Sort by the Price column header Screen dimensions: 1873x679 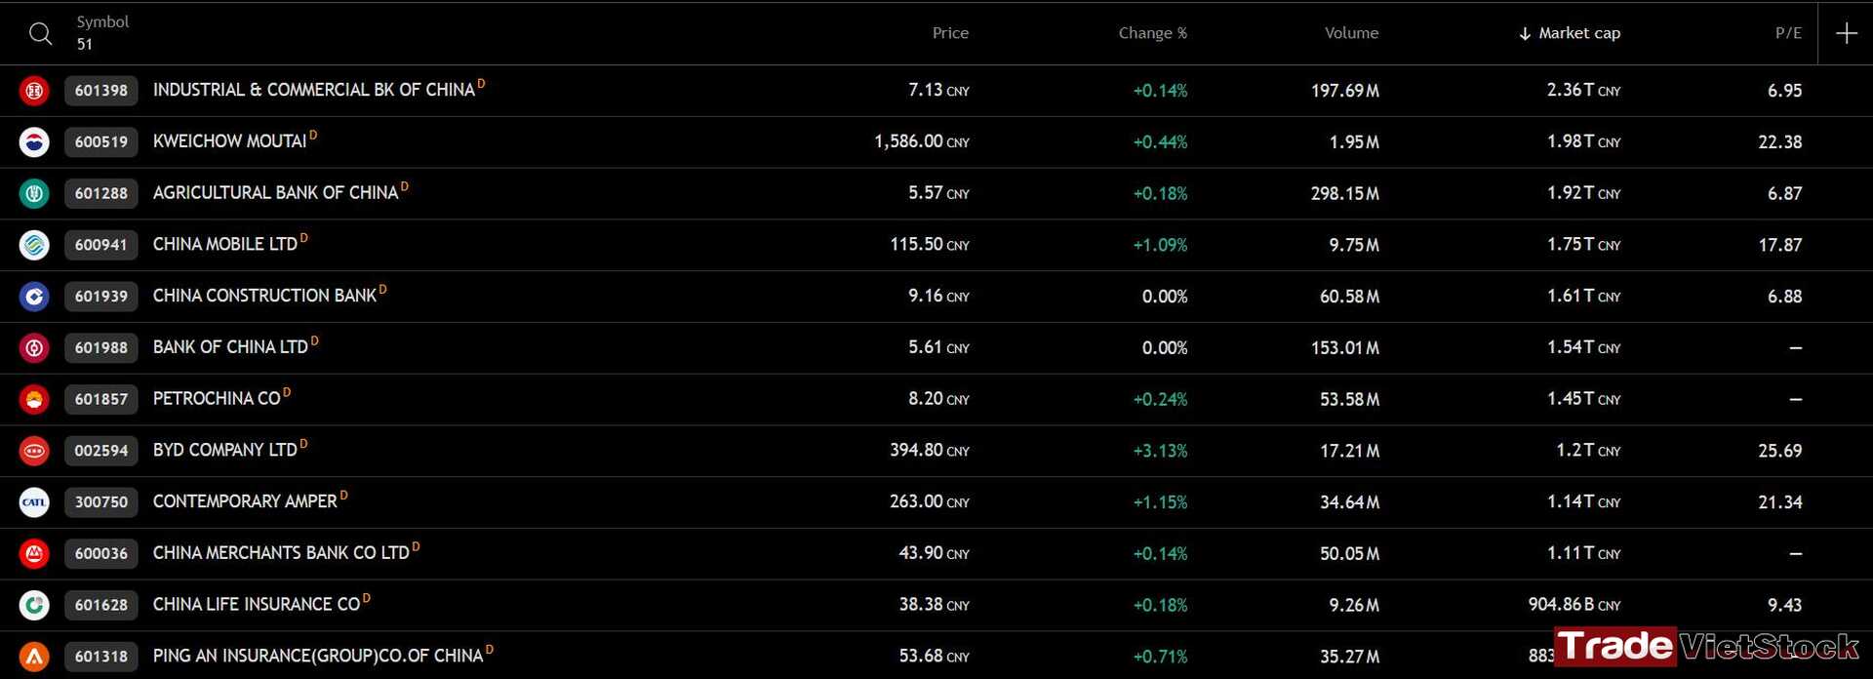pos(950,33)
